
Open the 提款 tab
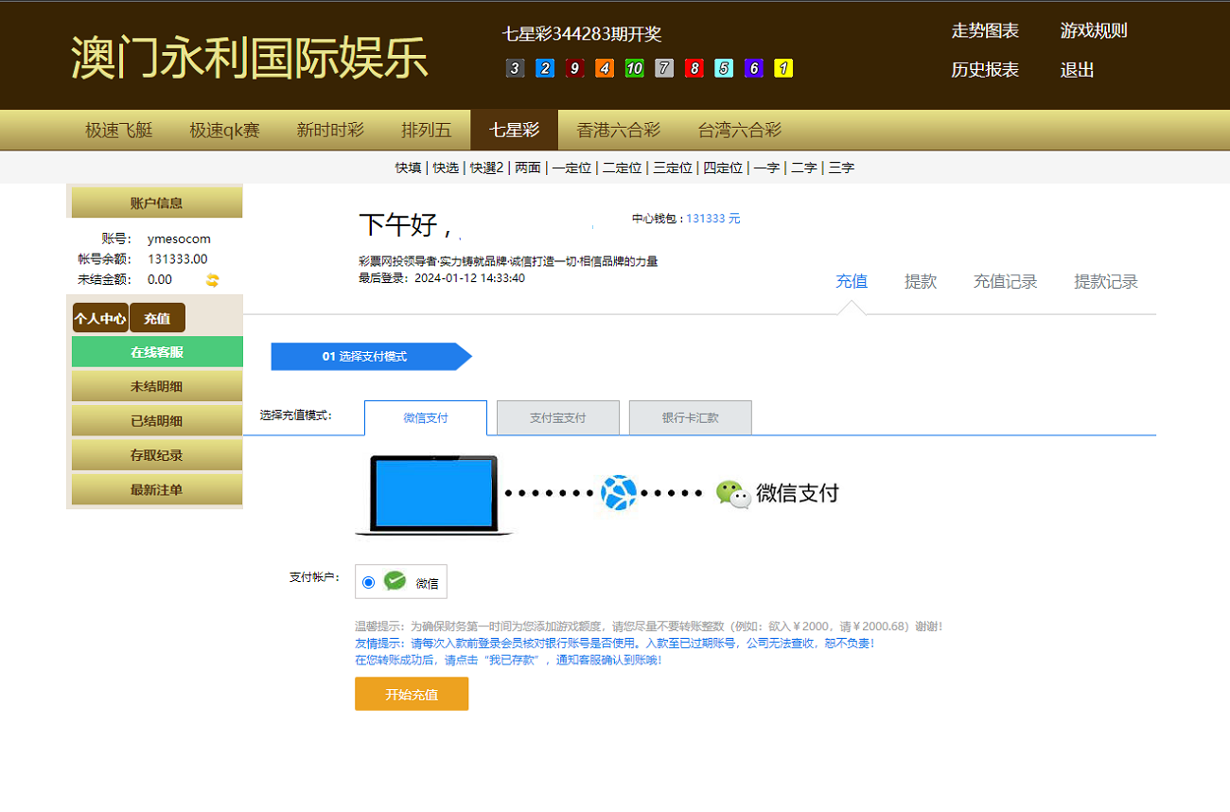[920, 281]
